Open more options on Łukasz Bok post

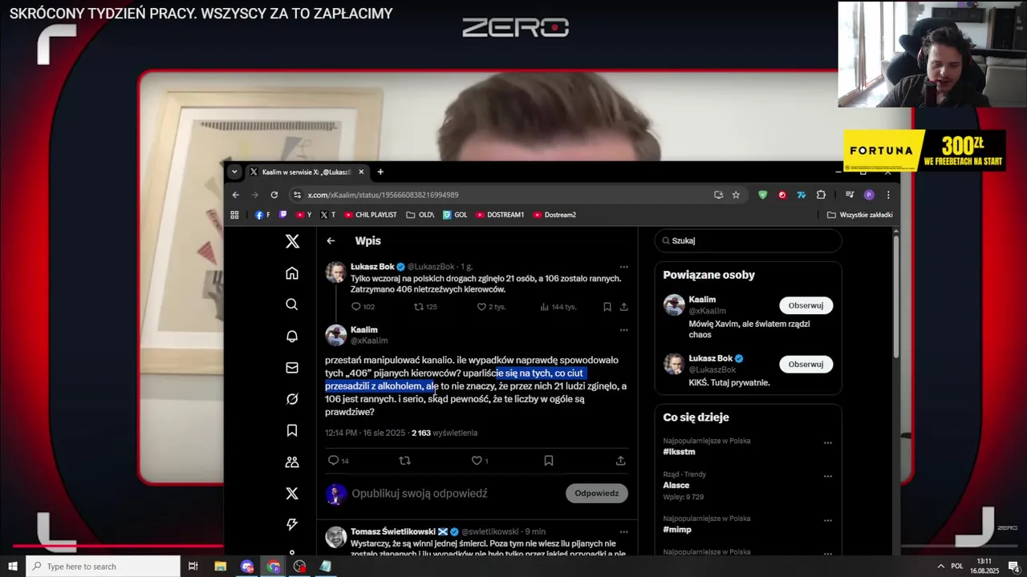[x=623, y=267]
